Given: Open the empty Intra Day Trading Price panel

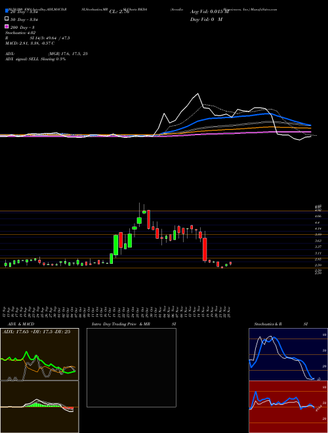Looking at the screenshot, I should [131, 367].
